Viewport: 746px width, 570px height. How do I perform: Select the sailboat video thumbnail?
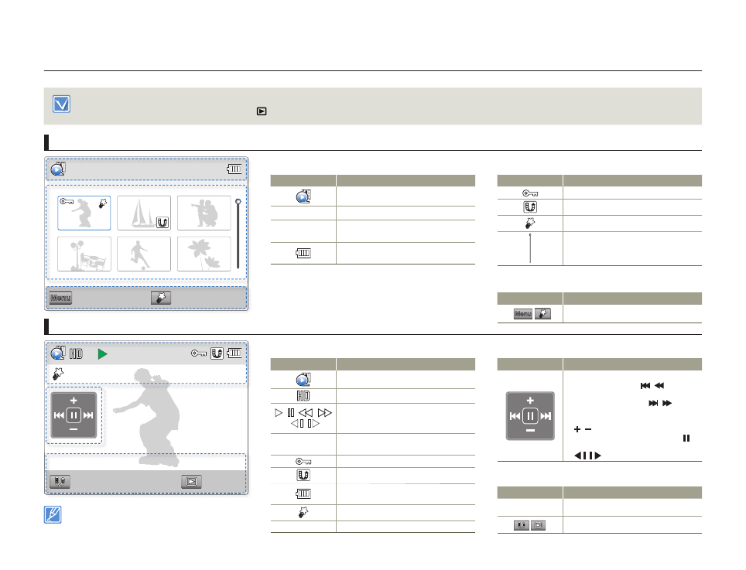pyautogui.click(x=144, y=213)
